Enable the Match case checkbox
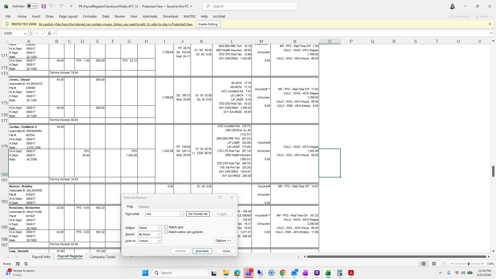The width and height of the screenshot is (496, 279). pyautogui.click(x=166, y=227)
